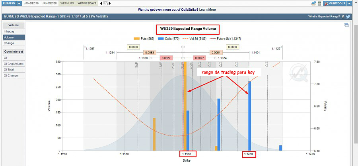The width and height of the screenshot is (358, 166).
Task: Click the Learn More link
Action: click(x=207, y=10)
